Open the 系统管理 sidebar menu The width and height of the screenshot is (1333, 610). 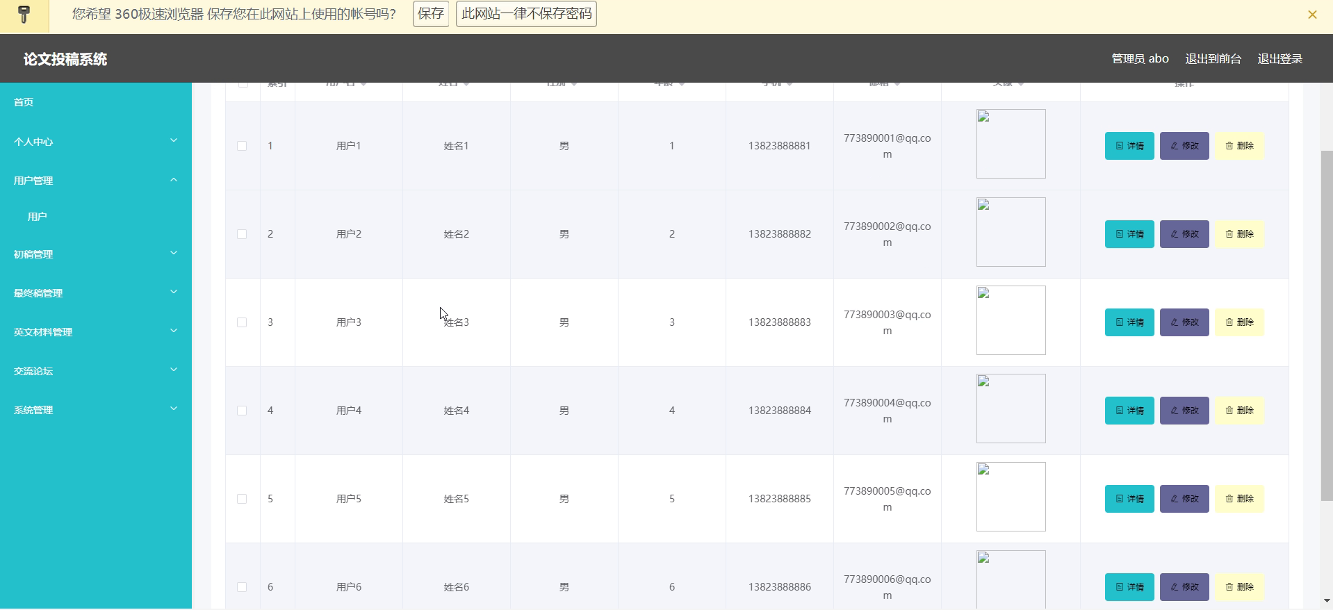coord(96,410)
